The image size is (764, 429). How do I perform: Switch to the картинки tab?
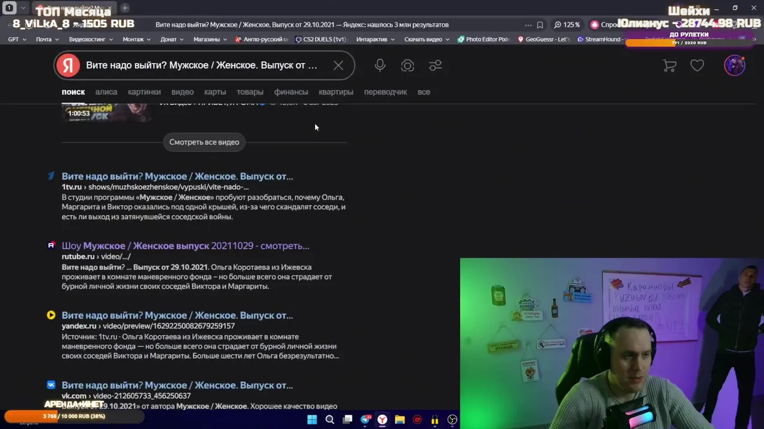tap(144, 92)
